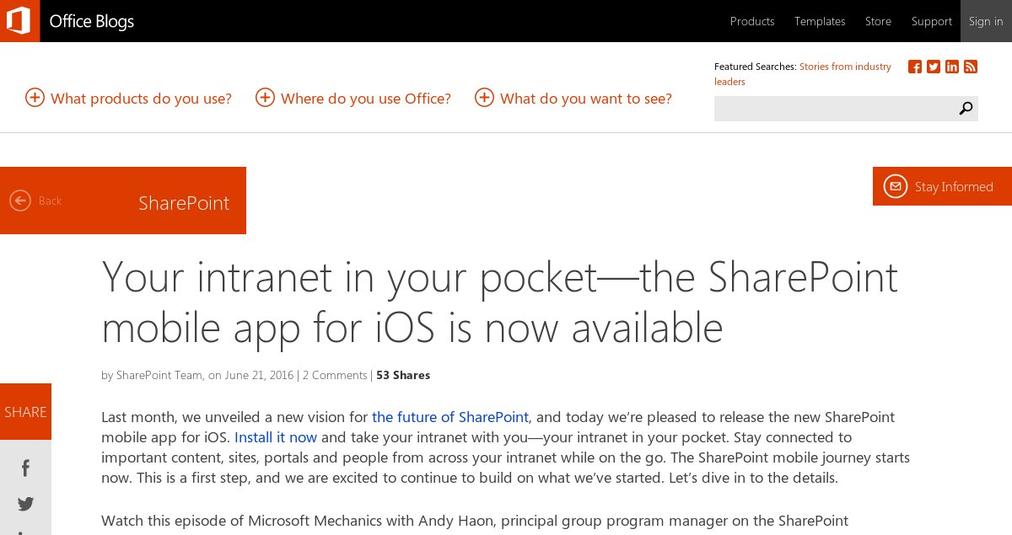Image resolution: width=1012 pixels, height=535 pixels.
Task: Click the article headline text
Action: [499, 302]
